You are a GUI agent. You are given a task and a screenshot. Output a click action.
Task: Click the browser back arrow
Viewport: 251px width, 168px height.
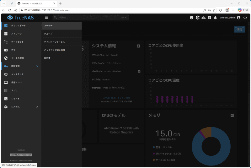3,10
